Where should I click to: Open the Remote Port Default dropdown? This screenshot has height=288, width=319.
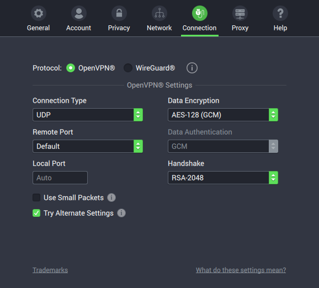point(88,146)
